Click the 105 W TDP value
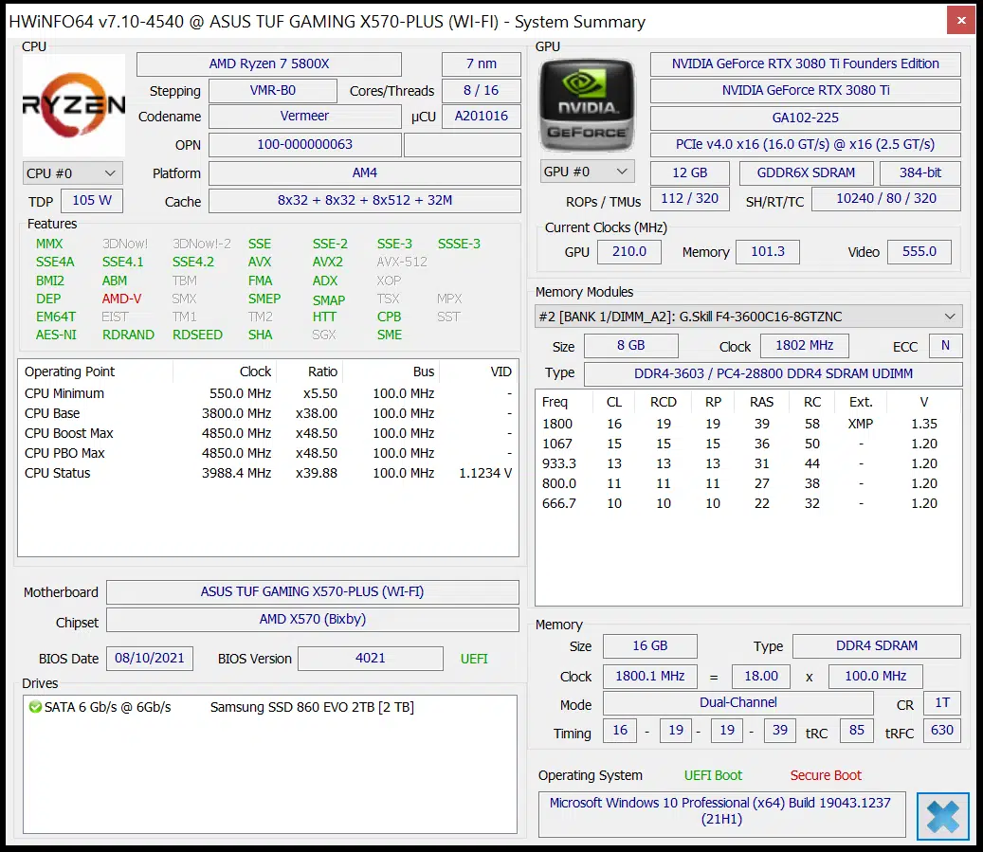The width and height of the screenshot is (983, 852). 92,200
